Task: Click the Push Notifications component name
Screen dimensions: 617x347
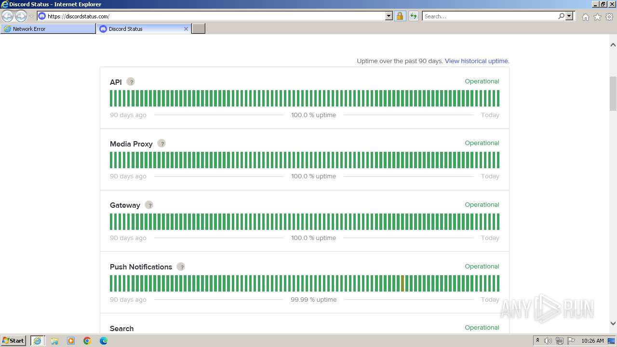Action: pyautogui.click(x=141, y=267)
